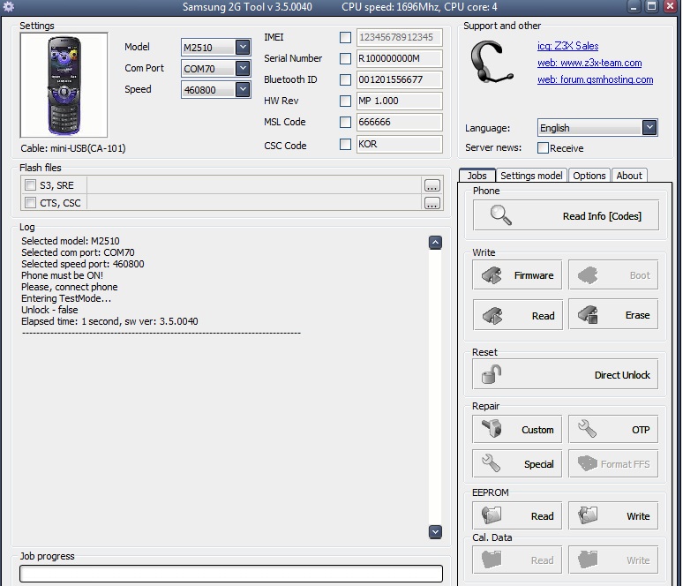Click the OTP wrench icon
This screenshot has height=586, width=683.
[587, 428]
